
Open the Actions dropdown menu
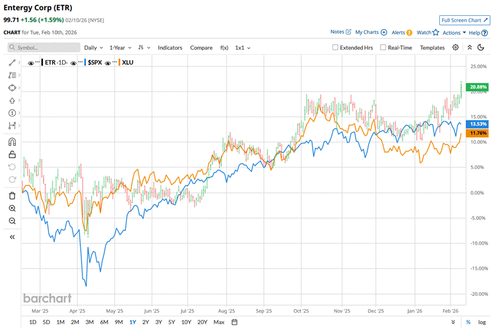(x=454, y=32)
